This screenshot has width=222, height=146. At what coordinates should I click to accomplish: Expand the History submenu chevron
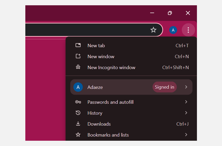(x=186, y=113)
